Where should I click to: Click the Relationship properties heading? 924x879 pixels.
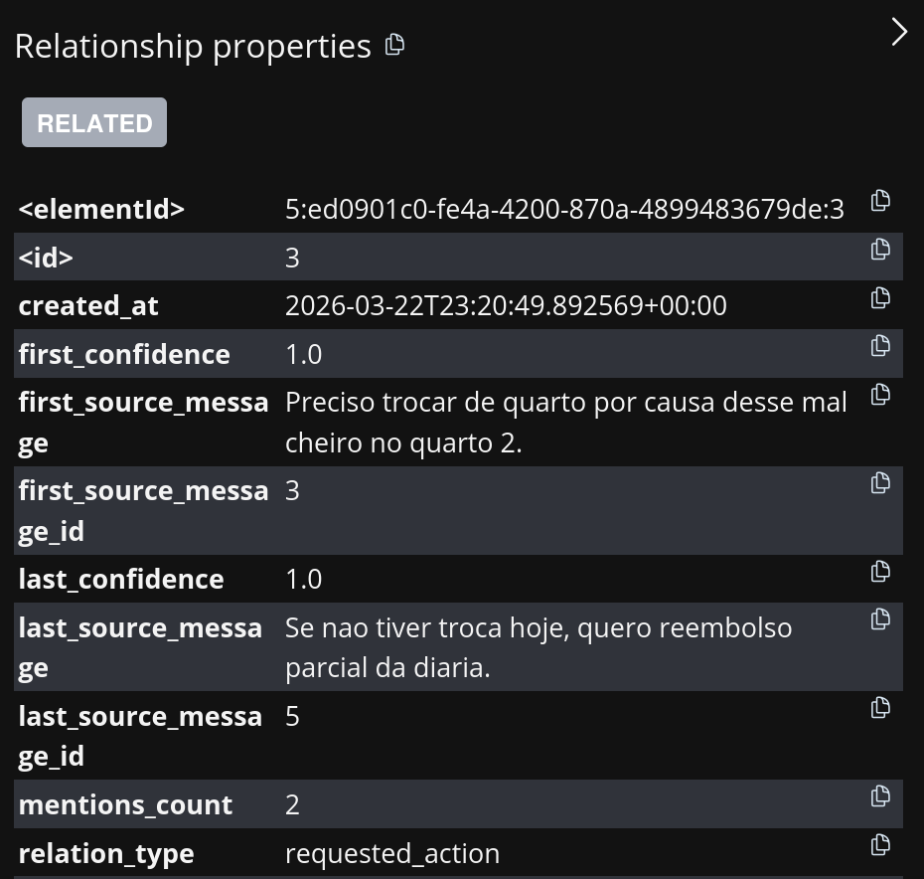193,47
